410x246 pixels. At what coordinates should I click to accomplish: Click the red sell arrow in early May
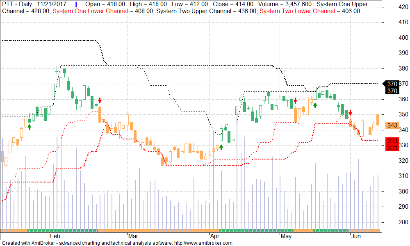tap(295, 101)
